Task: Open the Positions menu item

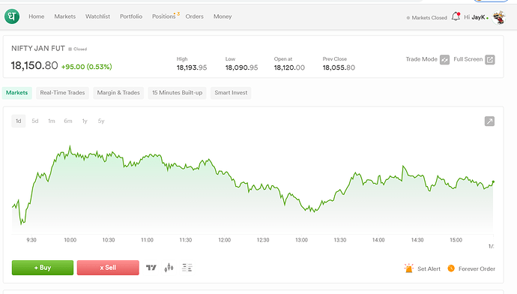Action: [164, 16]
